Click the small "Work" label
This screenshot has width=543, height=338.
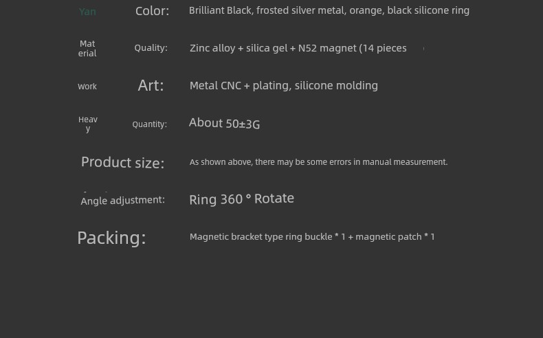(87, 87)
